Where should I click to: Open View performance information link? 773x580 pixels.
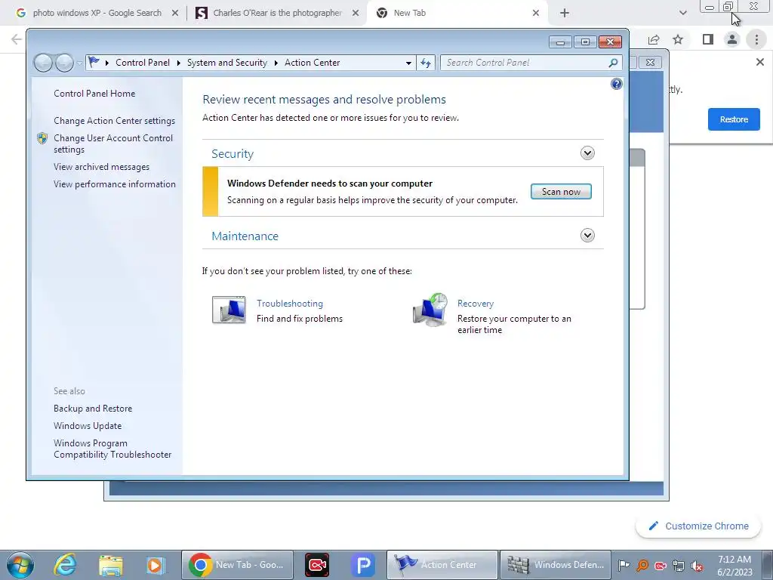pos(115,184)
